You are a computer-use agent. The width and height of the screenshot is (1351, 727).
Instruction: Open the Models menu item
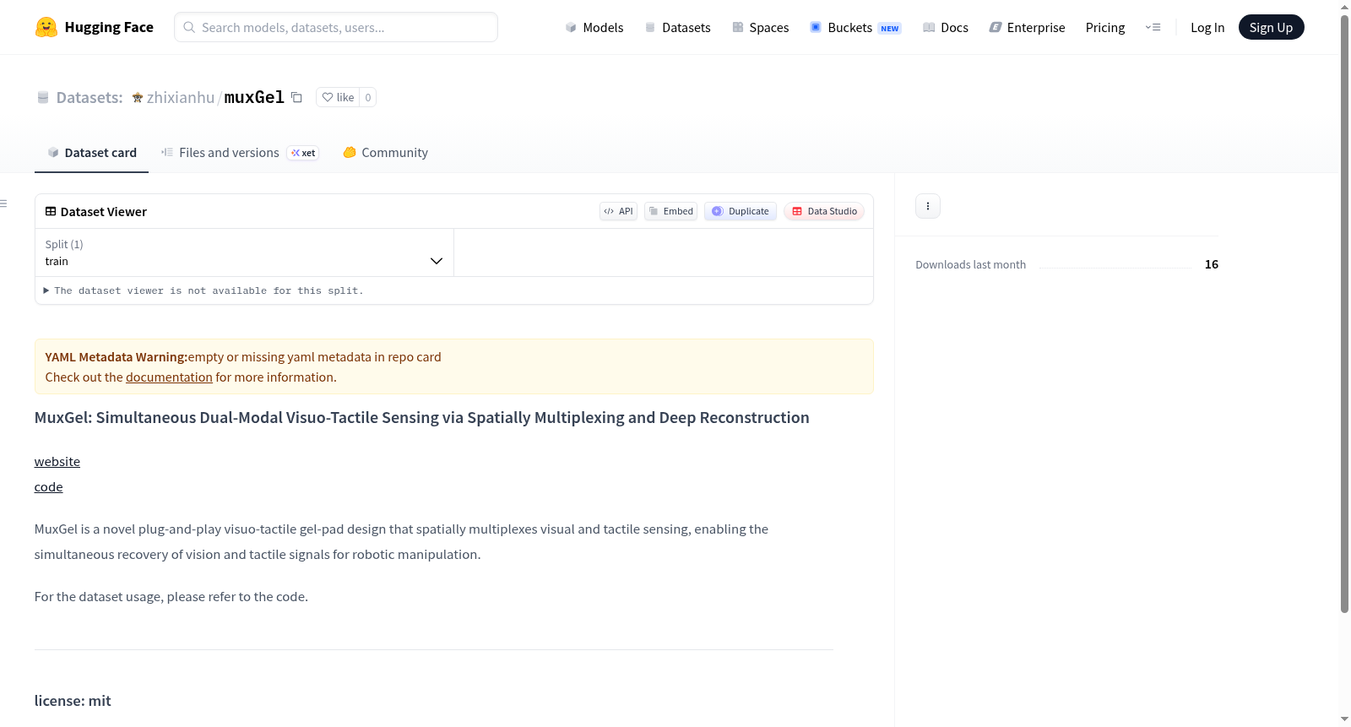pos(594,28)
